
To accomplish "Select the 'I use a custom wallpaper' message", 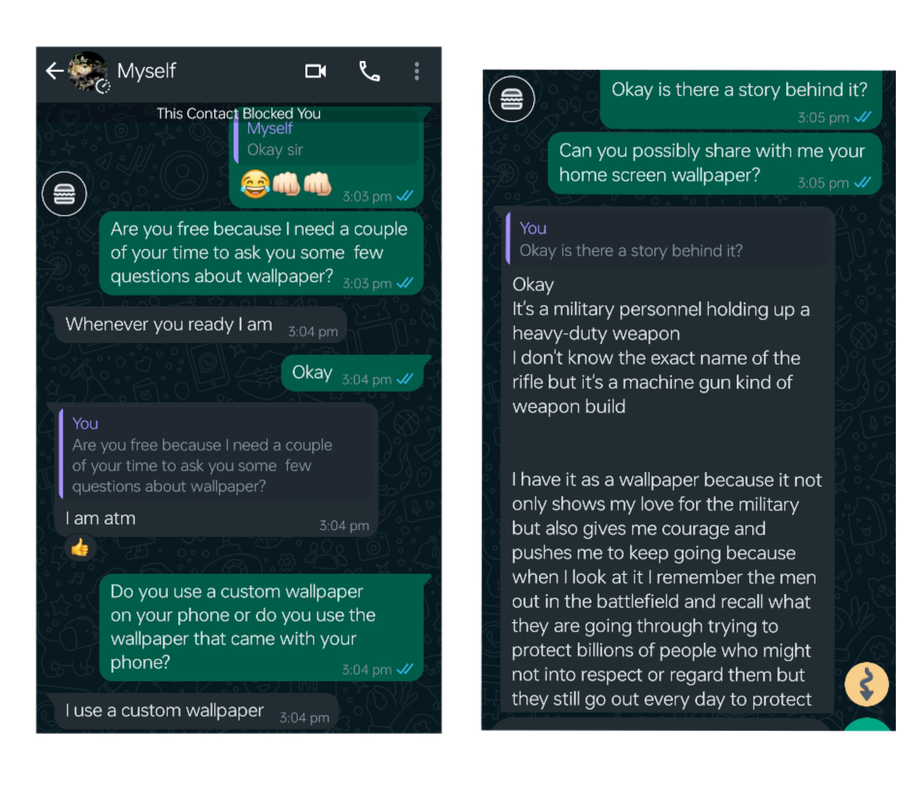I will (195, 711).
